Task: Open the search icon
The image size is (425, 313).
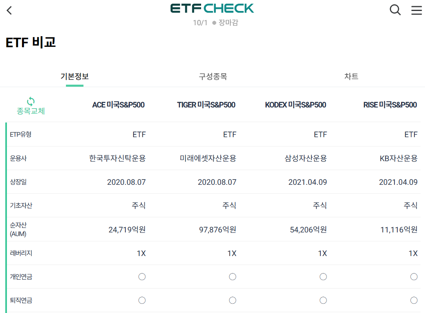Action: pos(394,10)
